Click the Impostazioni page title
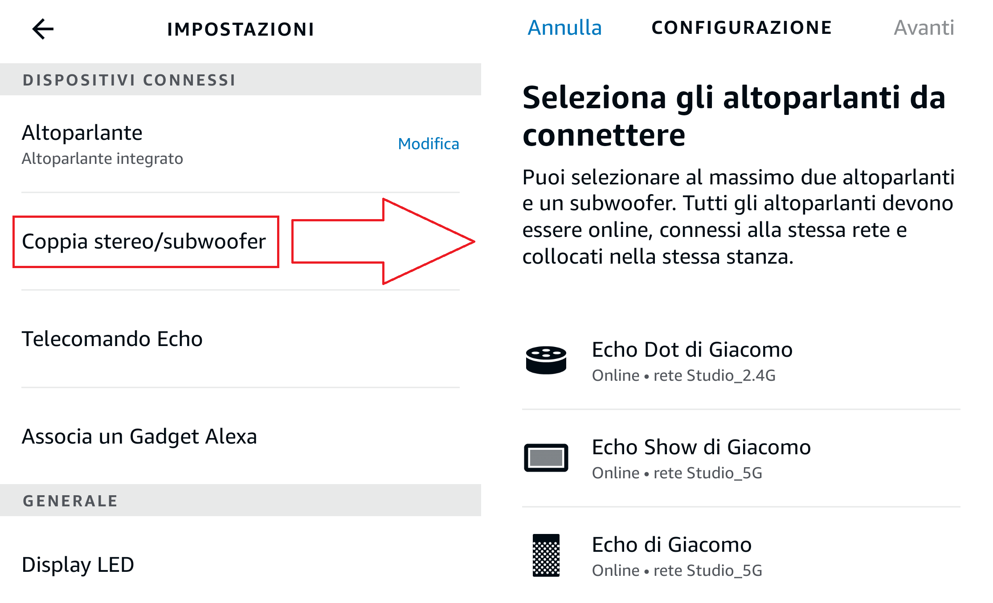This screenshot has height=603, width=993. tap(241, 29)
